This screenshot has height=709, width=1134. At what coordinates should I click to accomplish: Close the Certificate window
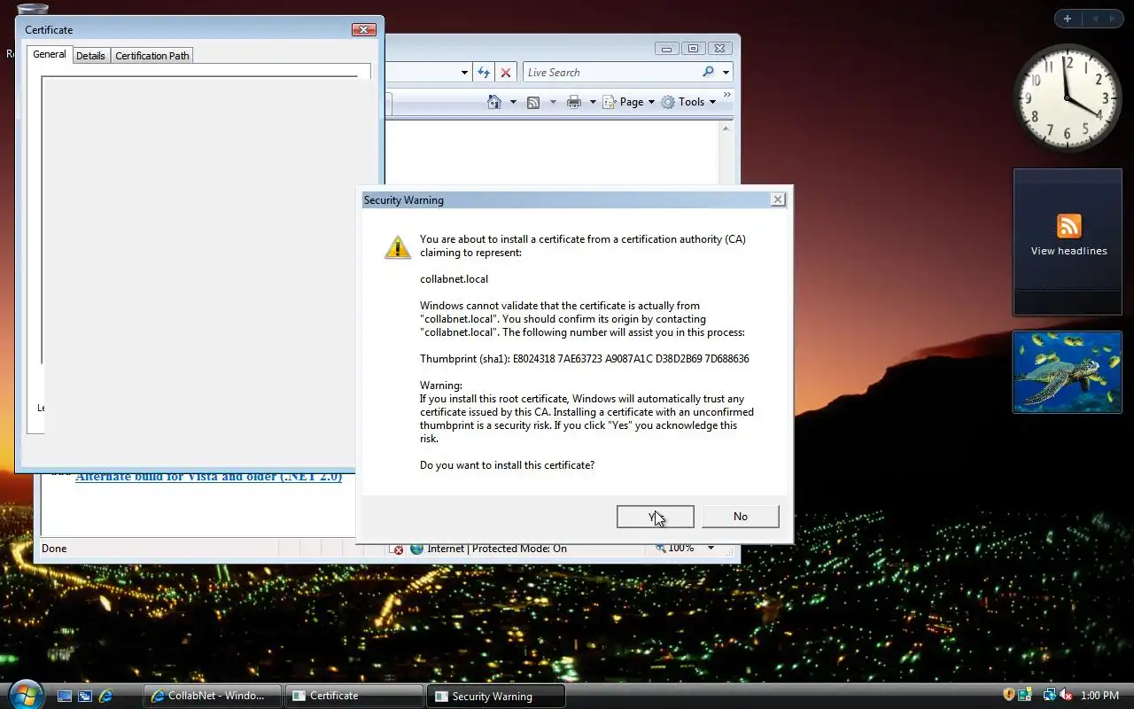click(364, 30)
